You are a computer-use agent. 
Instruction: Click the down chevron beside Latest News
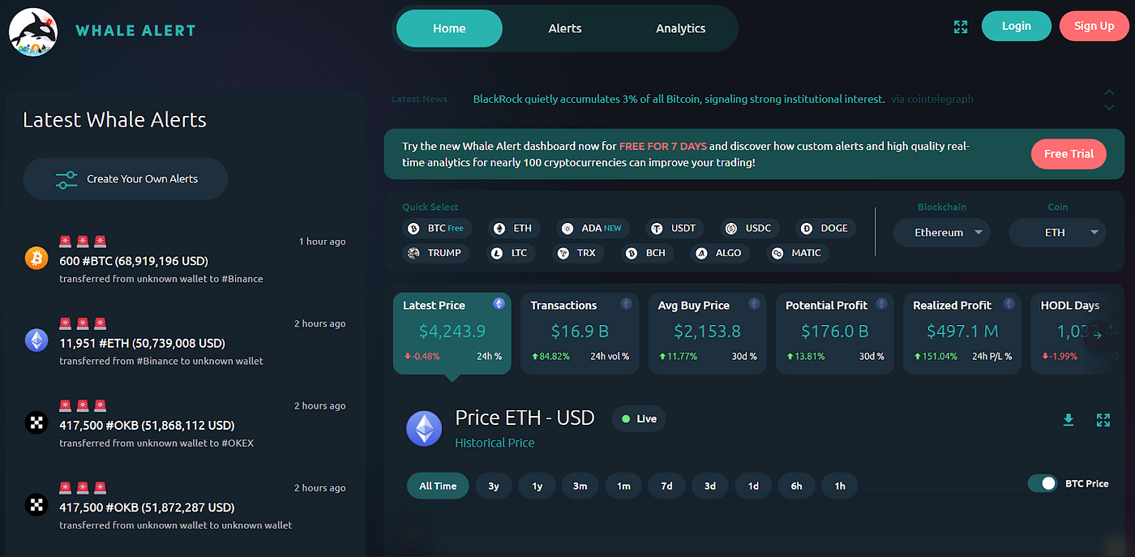[1109, 106]
